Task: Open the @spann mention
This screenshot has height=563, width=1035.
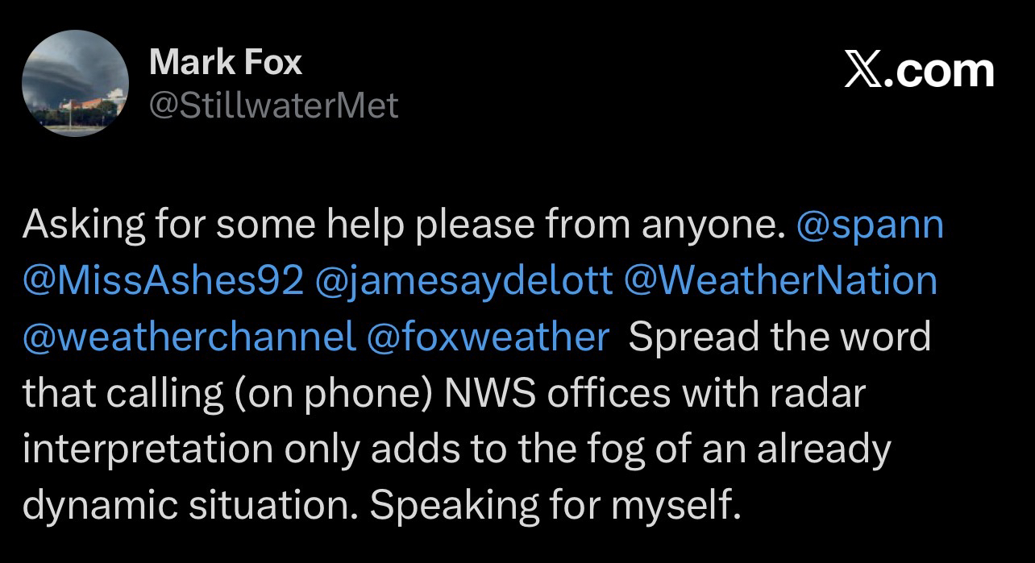Action: [869, 225]
